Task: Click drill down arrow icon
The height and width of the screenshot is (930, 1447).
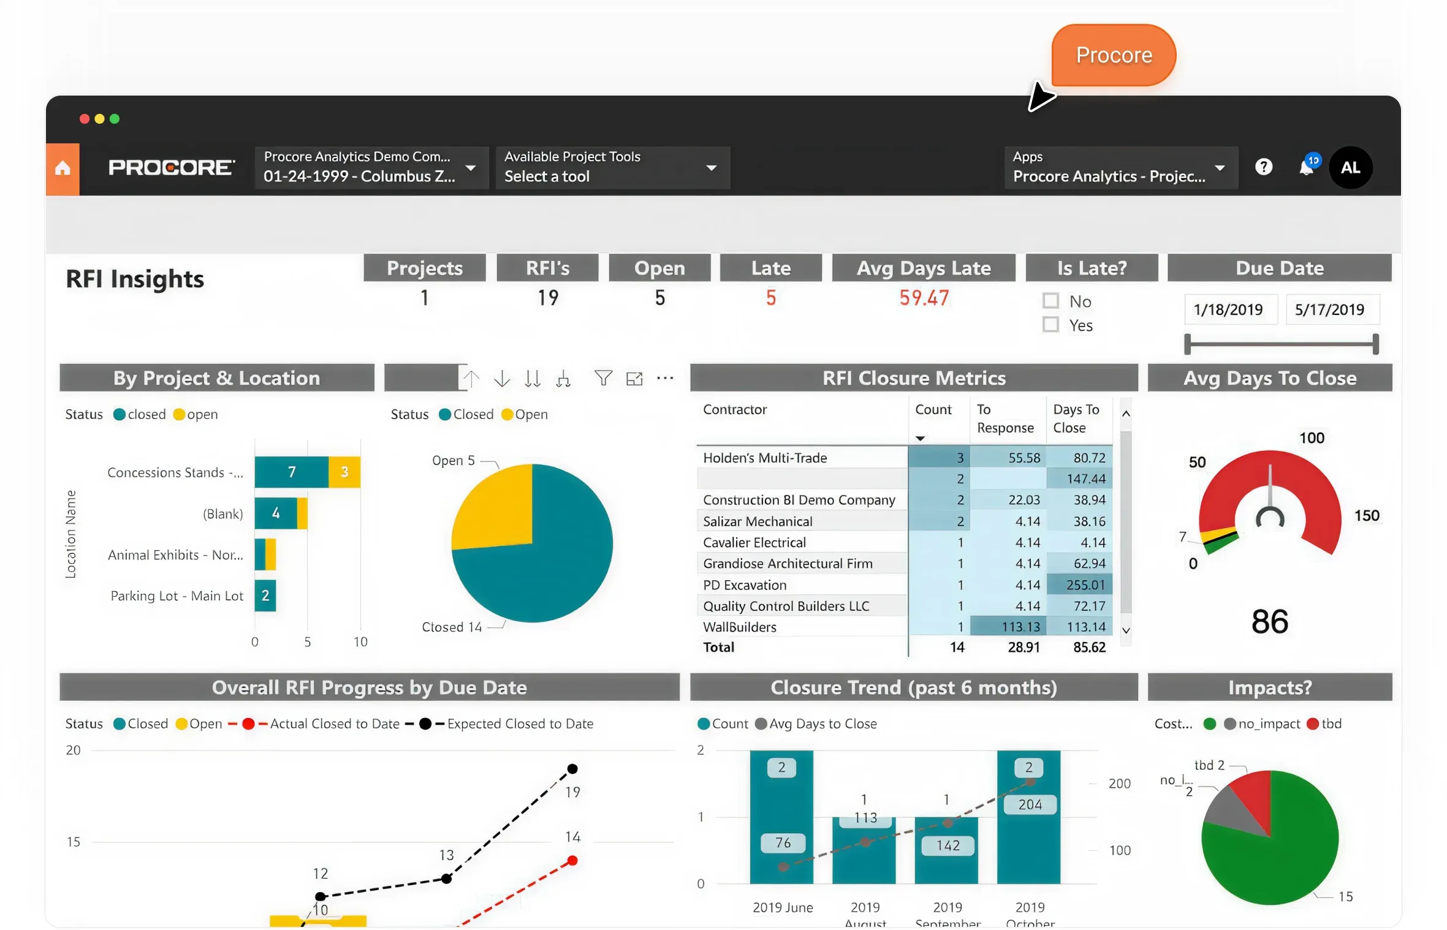Action: point(502,379)
